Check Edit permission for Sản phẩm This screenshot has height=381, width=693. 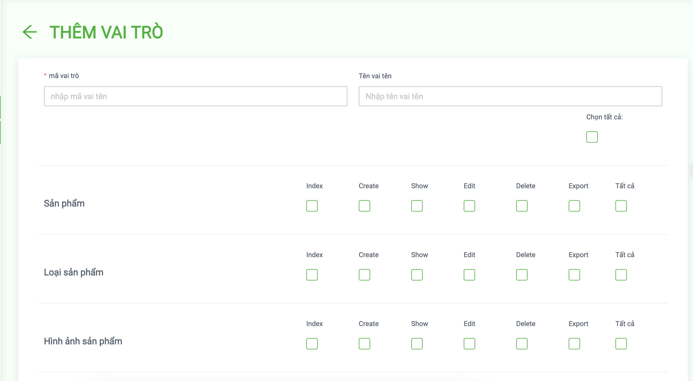(x=469, y=206)
